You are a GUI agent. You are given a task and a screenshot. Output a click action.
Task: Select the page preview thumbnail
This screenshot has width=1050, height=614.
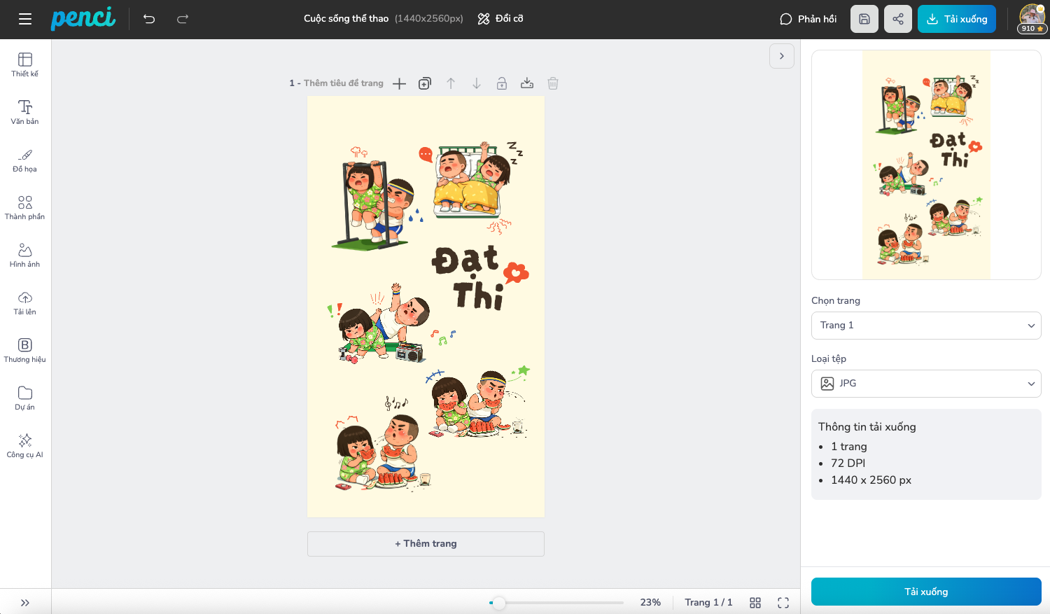(x=925, y=165)
